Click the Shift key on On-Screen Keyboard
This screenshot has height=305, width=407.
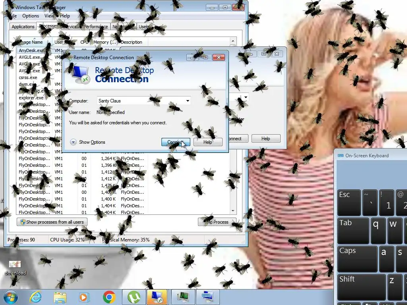click(362, 287)
